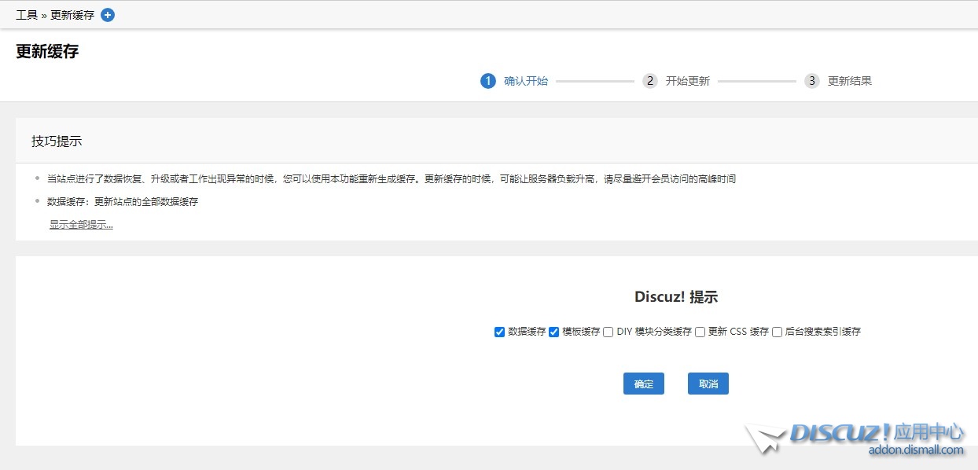The image size is (978, 470).
Task: Uncheck the 数据缓存 checkbox
Action: pos(500,332)
